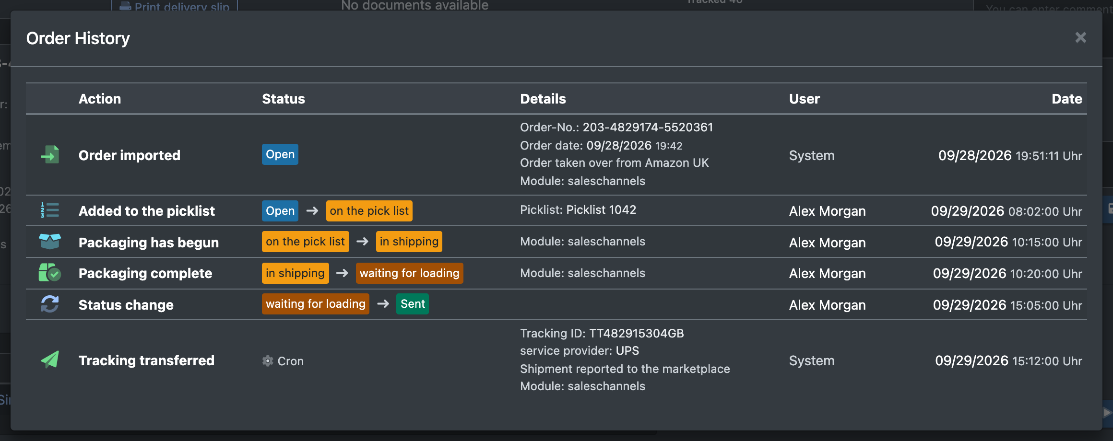
Task: Click the Status change refresh icon
Action: [x=50, y=304]
